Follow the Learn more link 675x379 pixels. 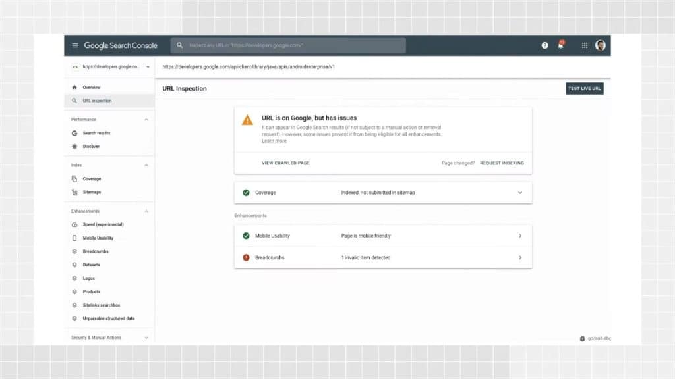[274, 141]
